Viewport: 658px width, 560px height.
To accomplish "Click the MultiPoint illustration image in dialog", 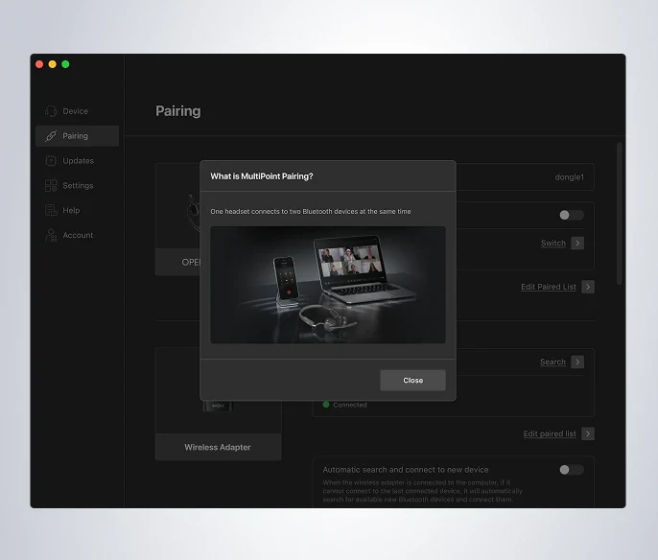I will pos(328,285).
